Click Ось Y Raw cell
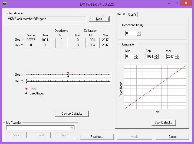The image size is (194, 144). 45,45
